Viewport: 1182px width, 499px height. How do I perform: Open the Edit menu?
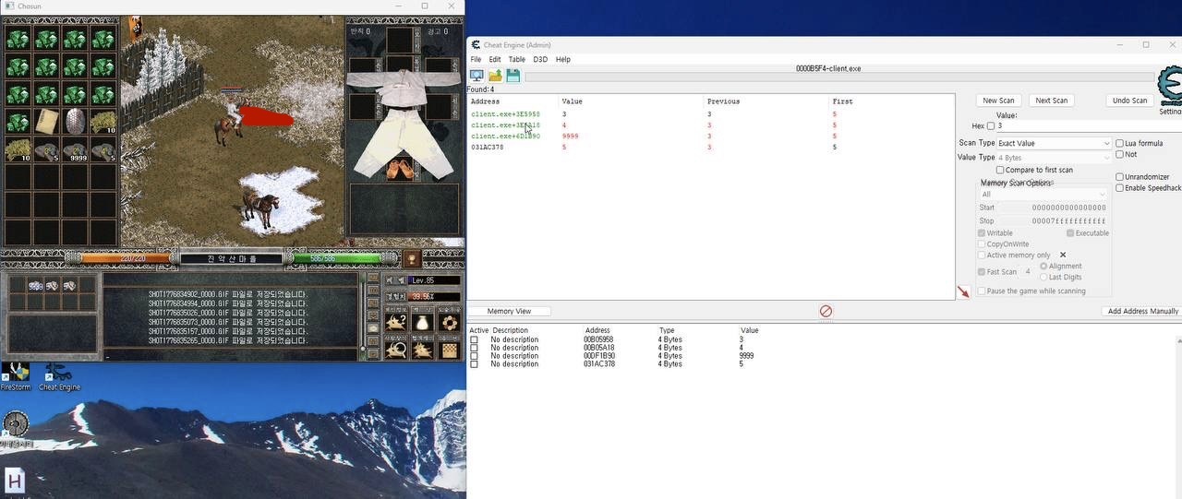pyautogui.click(x=495, y=59)
